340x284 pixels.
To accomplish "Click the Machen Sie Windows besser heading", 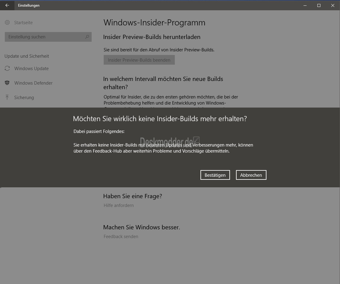I will tap(142, 227).
